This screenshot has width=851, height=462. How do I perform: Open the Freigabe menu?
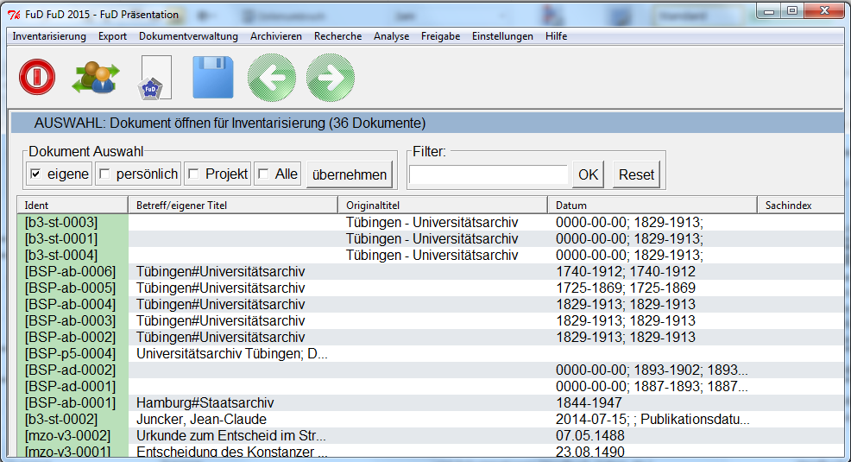[x=441, y=36]
